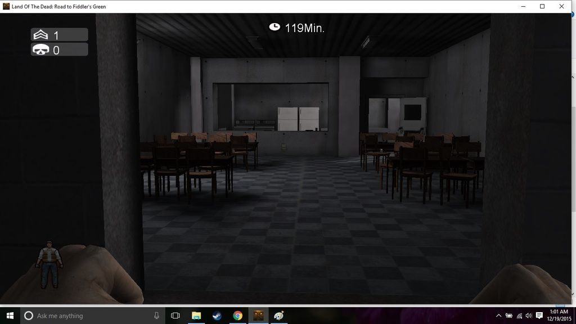Open Task View on the taskbar
This screenshot has height=324, width=576.
[x=175, y=316]
